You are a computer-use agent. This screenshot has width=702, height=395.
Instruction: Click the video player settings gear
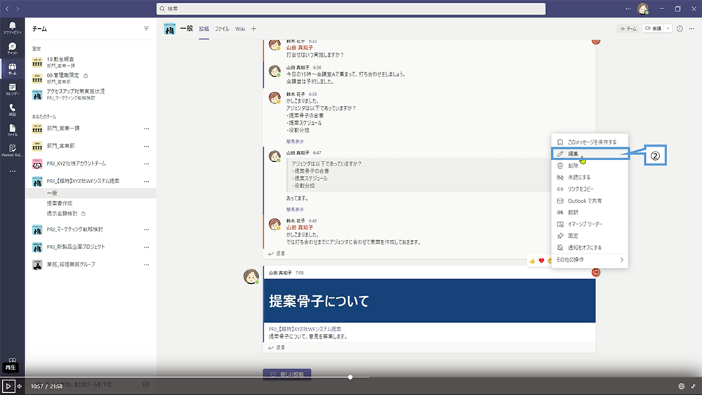682,386
